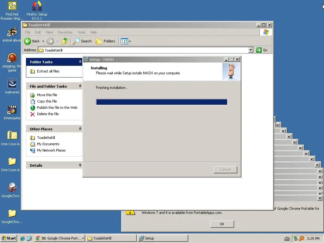Open the Forward button history dropdown
The image size is (324, 243).
pyautogui.click(x=57, y=41)
